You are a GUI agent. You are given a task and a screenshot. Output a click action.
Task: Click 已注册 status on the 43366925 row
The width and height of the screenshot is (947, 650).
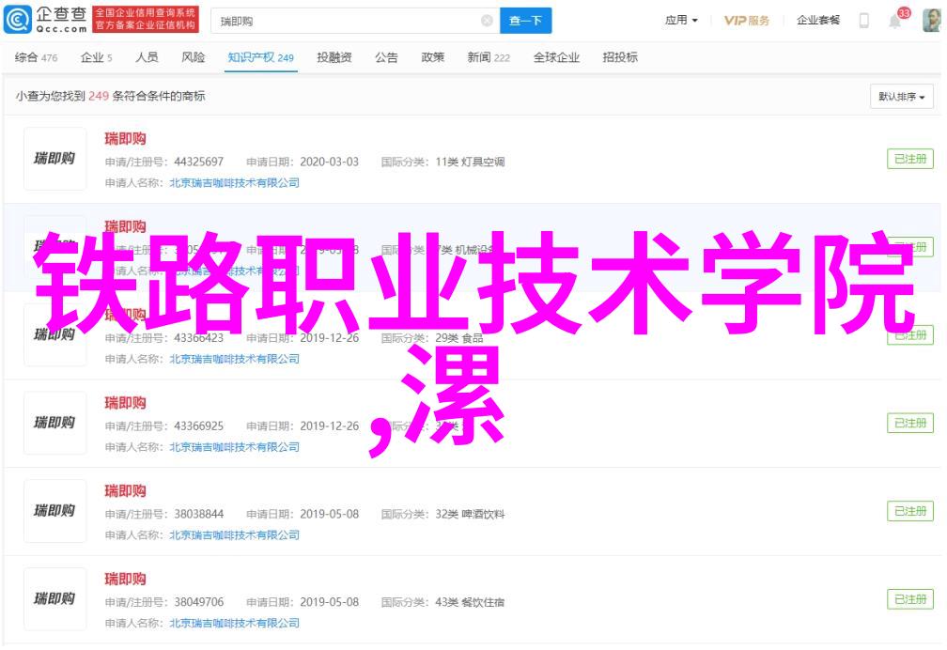910,423
